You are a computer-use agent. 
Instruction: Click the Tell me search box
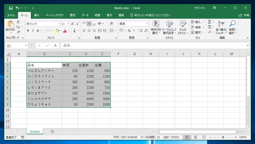pos(150,15)
